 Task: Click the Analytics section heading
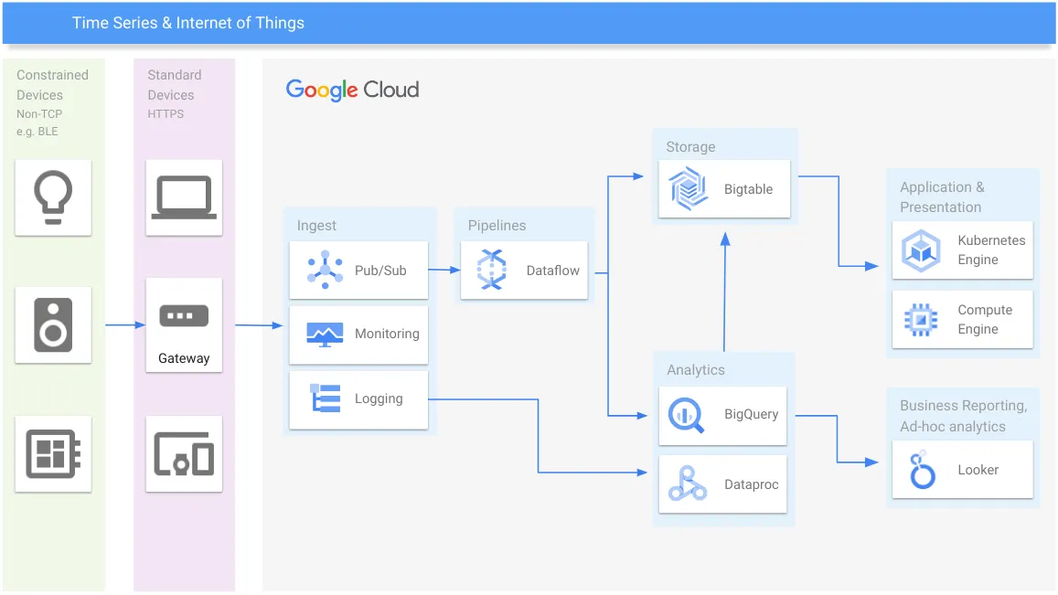[696, 370]
